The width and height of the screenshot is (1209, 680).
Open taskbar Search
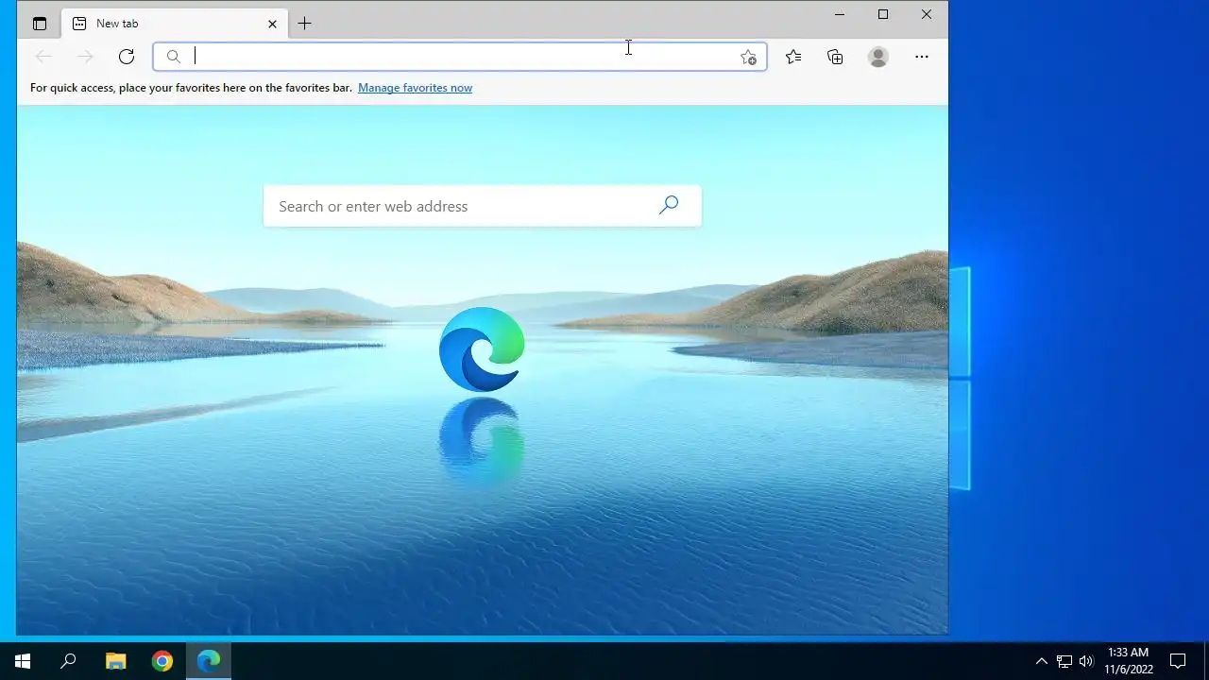tap(68, 661)
